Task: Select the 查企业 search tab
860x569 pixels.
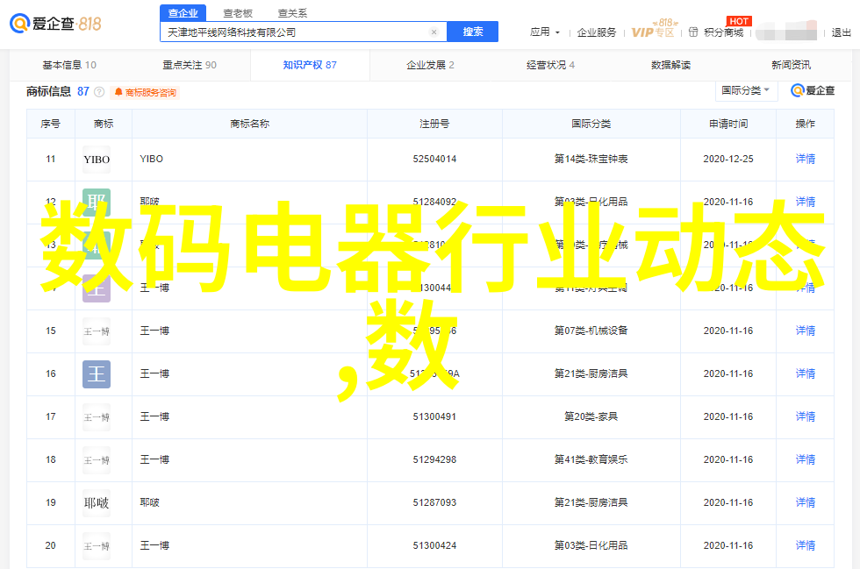Action: (183, 13)
